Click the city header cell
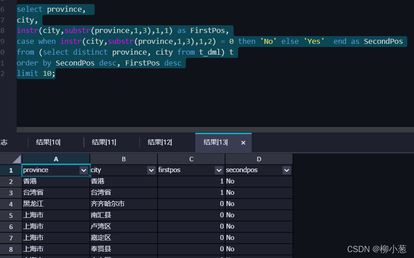The image size is (414, 258). 124,170
